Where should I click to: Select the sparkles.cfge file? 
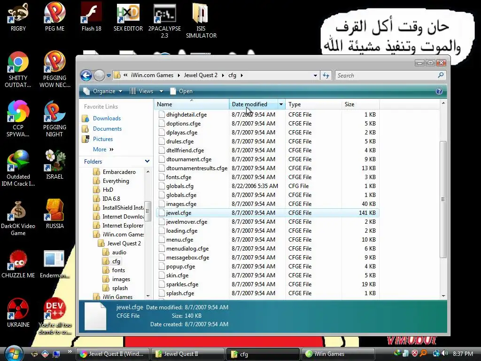[267, 284]
